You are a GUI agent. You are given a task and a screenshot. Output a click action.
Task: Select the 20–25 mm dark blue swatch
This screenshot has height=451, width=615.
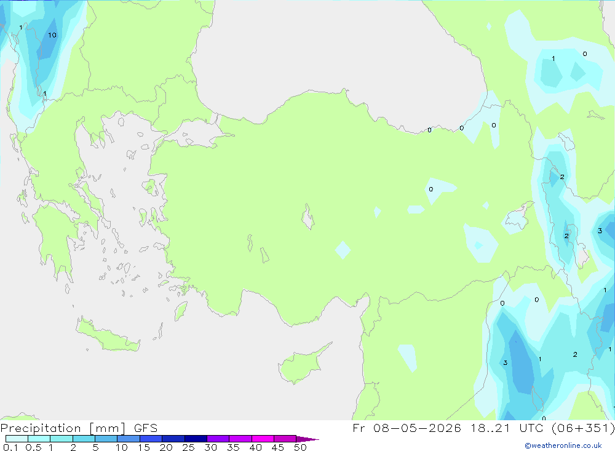point(173,439)
